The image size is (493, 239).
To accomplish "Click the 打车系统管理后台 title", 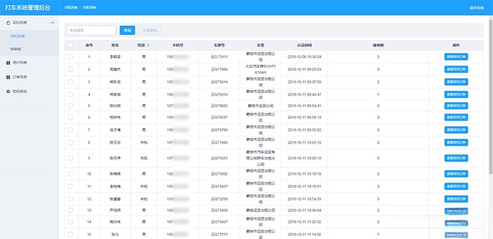I will click(x=28, y=7).
